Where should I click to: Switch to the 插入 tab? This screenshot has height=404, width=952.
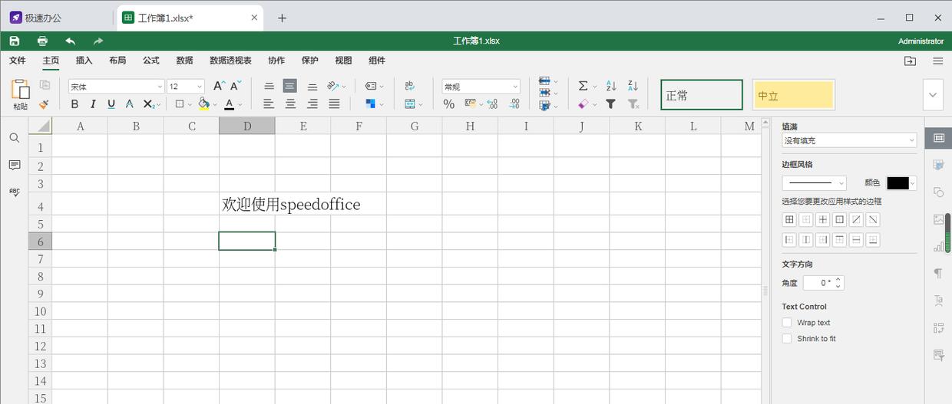point(84,61)
